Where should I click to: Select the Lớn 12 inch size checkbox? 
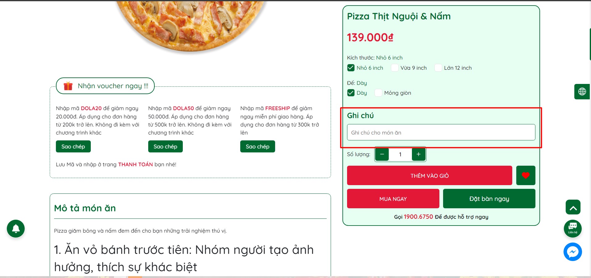coord(438,68)
